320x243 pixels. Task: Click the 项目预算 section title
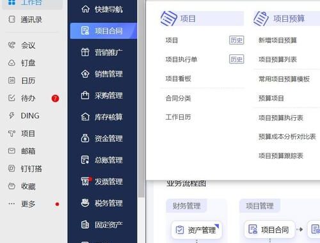point(289,19)
